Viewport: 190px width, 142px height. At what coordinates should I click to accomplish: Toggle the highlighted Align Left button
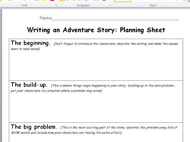[62, 1]
